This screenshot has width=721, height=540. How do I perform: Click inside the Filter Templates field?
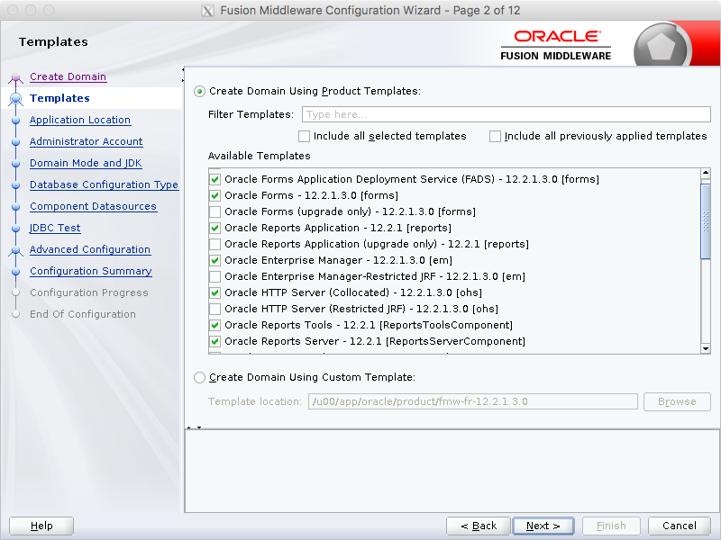click(505, 114)
